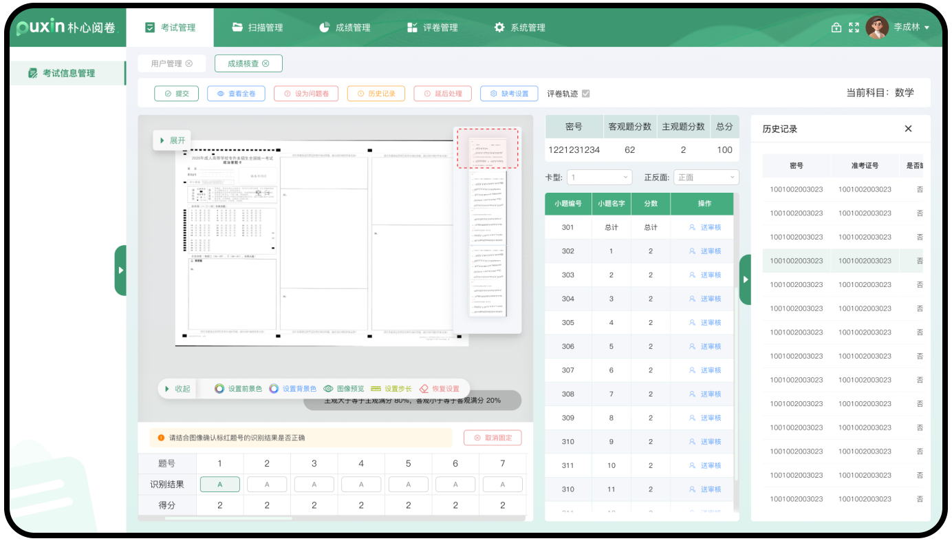Open the 正反面 dropdown
The height and width of the screenshot is (541, 952).
[x=706, y=177]
